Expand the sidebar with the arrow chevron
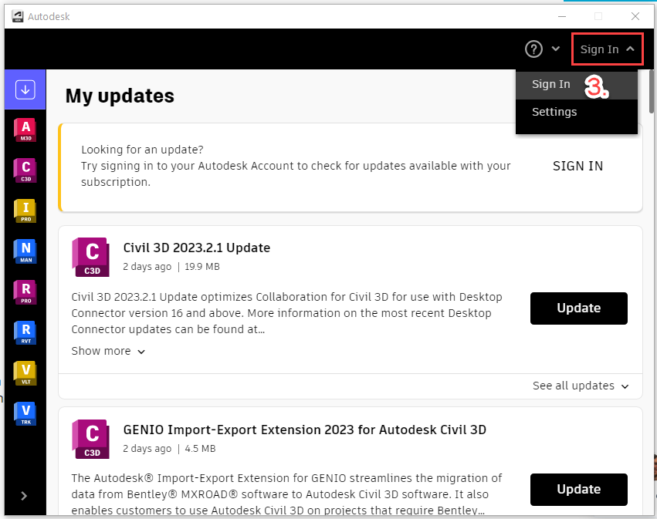 point(24,496)
